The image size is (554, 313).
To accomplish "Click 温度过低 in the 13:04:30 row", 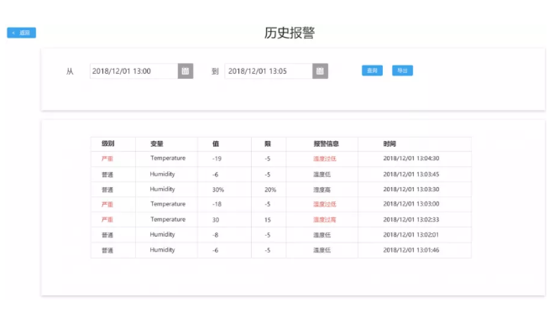I will (325, 159).
